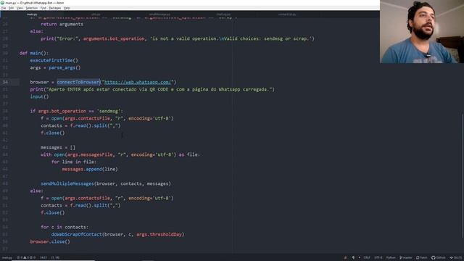Change the UTF-8 file encoding
The width and height of the screenshot is (464, 261).
(x=378, y=258)
